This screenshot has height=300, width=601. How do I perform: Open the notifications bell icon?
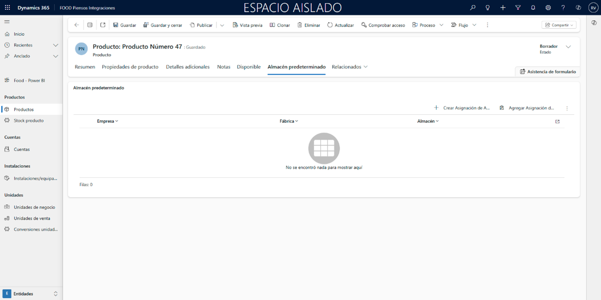pyautogui.click(x=533, y=8)
